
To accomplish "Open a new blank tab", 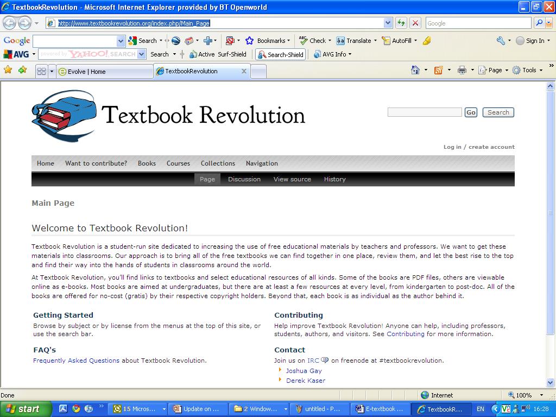I will (x=258, y=71).
